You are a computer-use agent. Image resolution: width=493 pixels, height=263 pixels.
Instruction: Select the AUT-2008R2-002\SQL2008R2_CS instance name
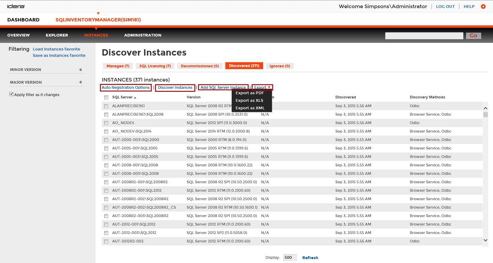(x=144, y=207)
